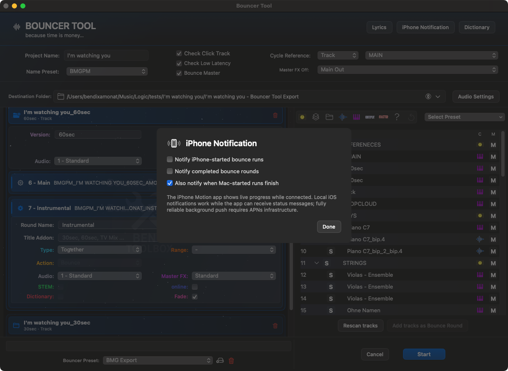Enable Notify completed bounce rounds
Screen dimensions: 508x371
click(x=170, y=171)
